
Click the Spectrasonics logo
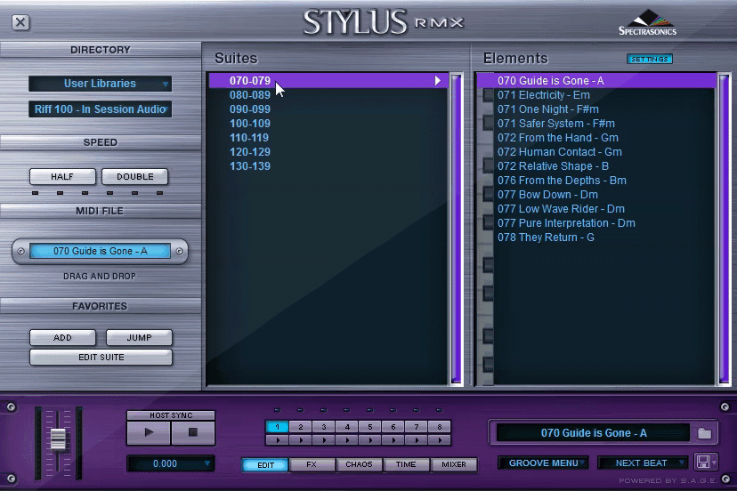click(x=648, y=23)
